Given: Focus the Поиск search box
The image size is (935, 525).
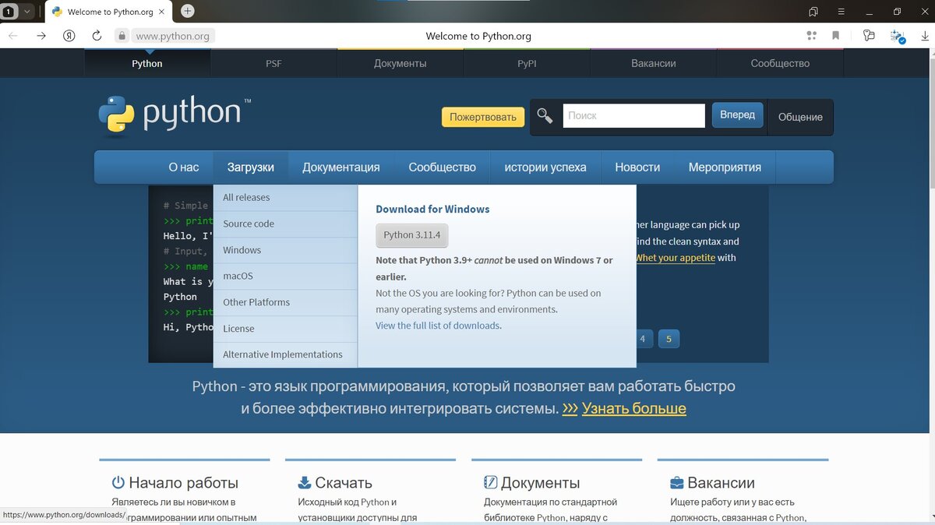Looking at the screenshot, I should 633,115.
